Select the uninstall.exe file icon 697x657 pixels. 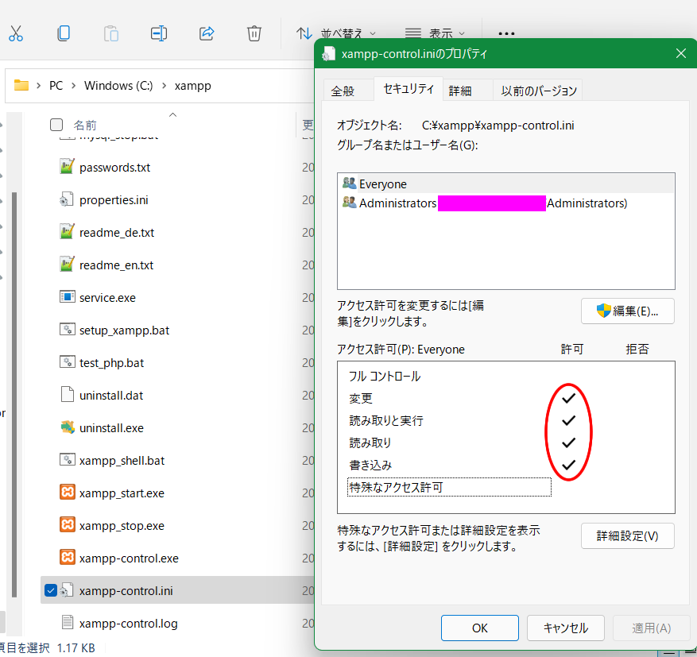[68, 428]
